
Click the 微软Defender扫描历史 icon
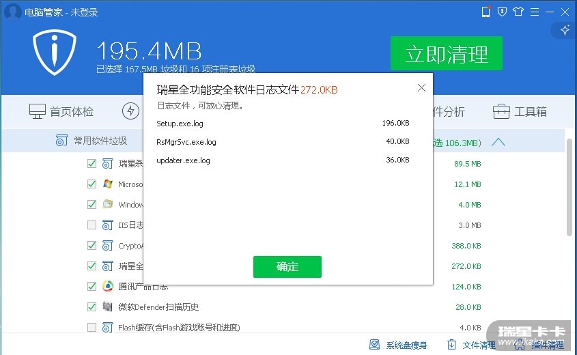(107, 307)
